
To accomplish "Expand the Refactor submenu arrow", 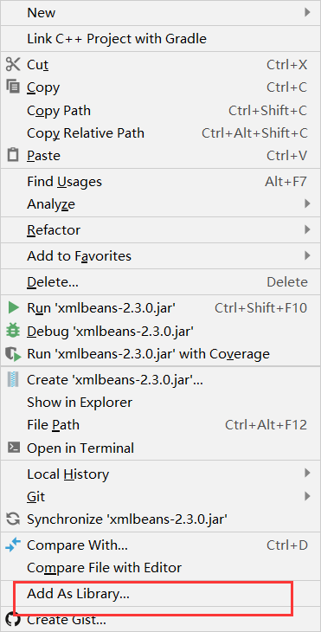I will [307, 229].
